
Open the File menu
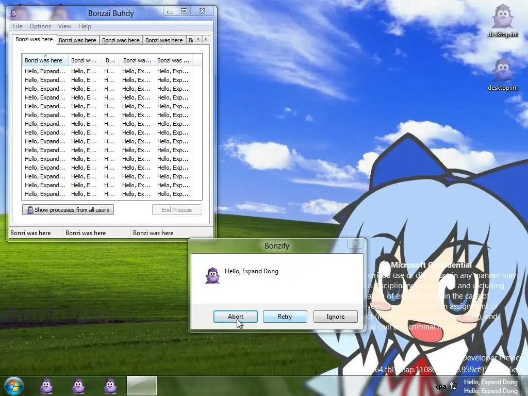point(18,26)
